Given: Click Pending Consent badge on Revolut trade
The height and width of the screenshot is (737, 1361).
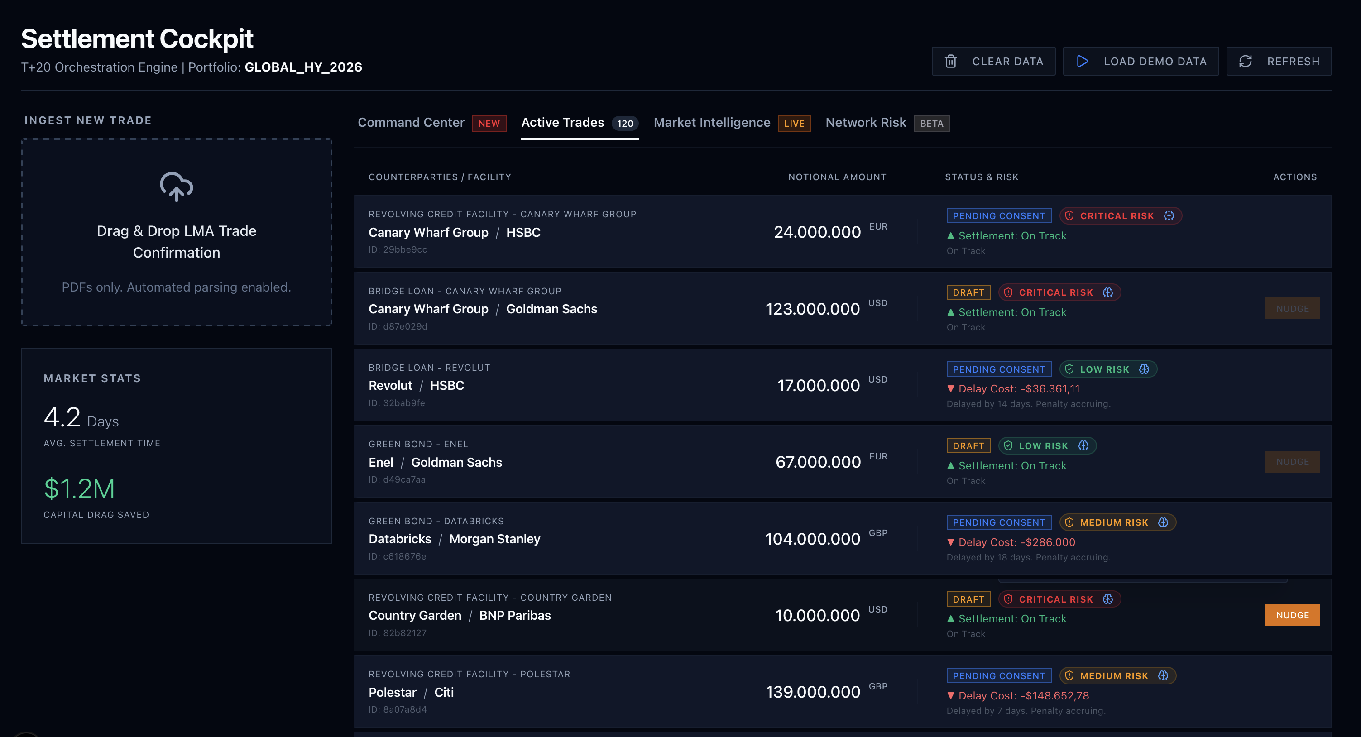Looking at the screenshot, I should tap(998, 369).
